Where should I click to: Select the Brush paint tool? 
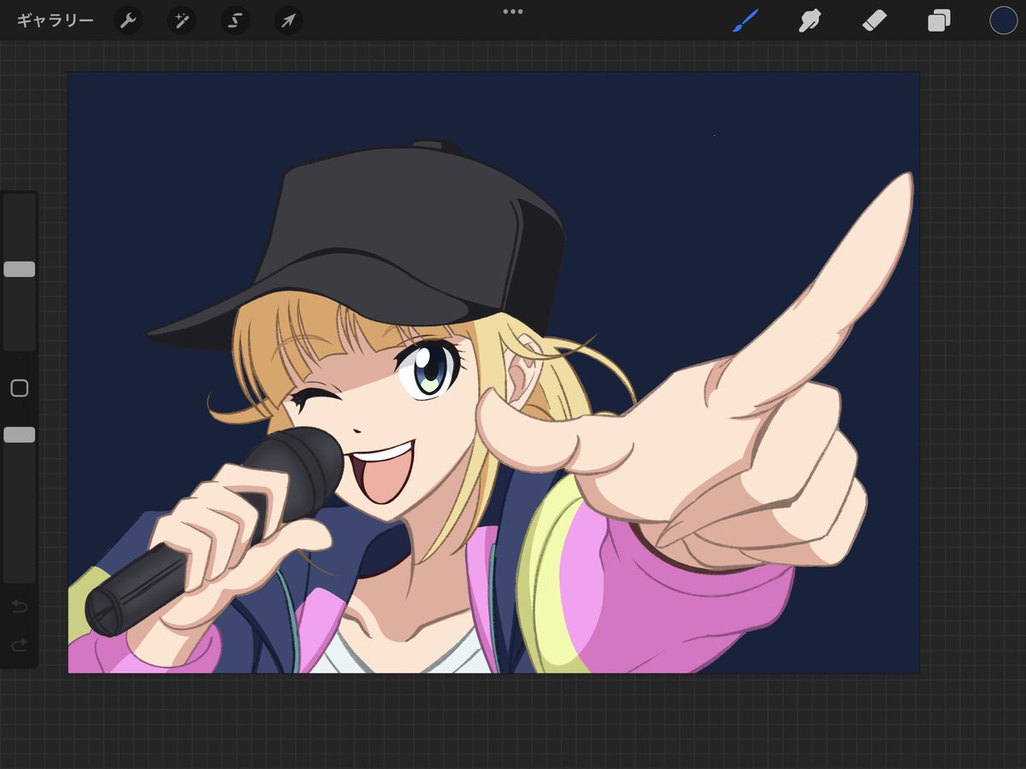[x=746, y=21]
